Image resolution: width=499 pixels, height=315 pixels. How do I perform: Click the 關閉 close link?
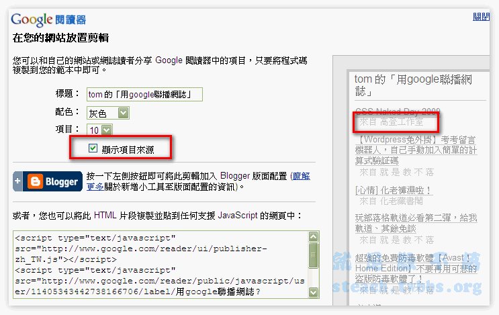(481, 17)
